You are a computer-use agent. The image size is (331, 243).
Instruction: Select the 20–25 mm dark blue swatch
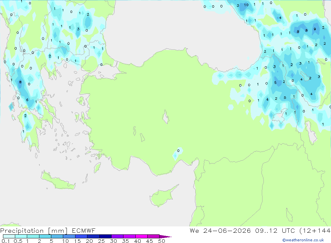pos(93,236)
